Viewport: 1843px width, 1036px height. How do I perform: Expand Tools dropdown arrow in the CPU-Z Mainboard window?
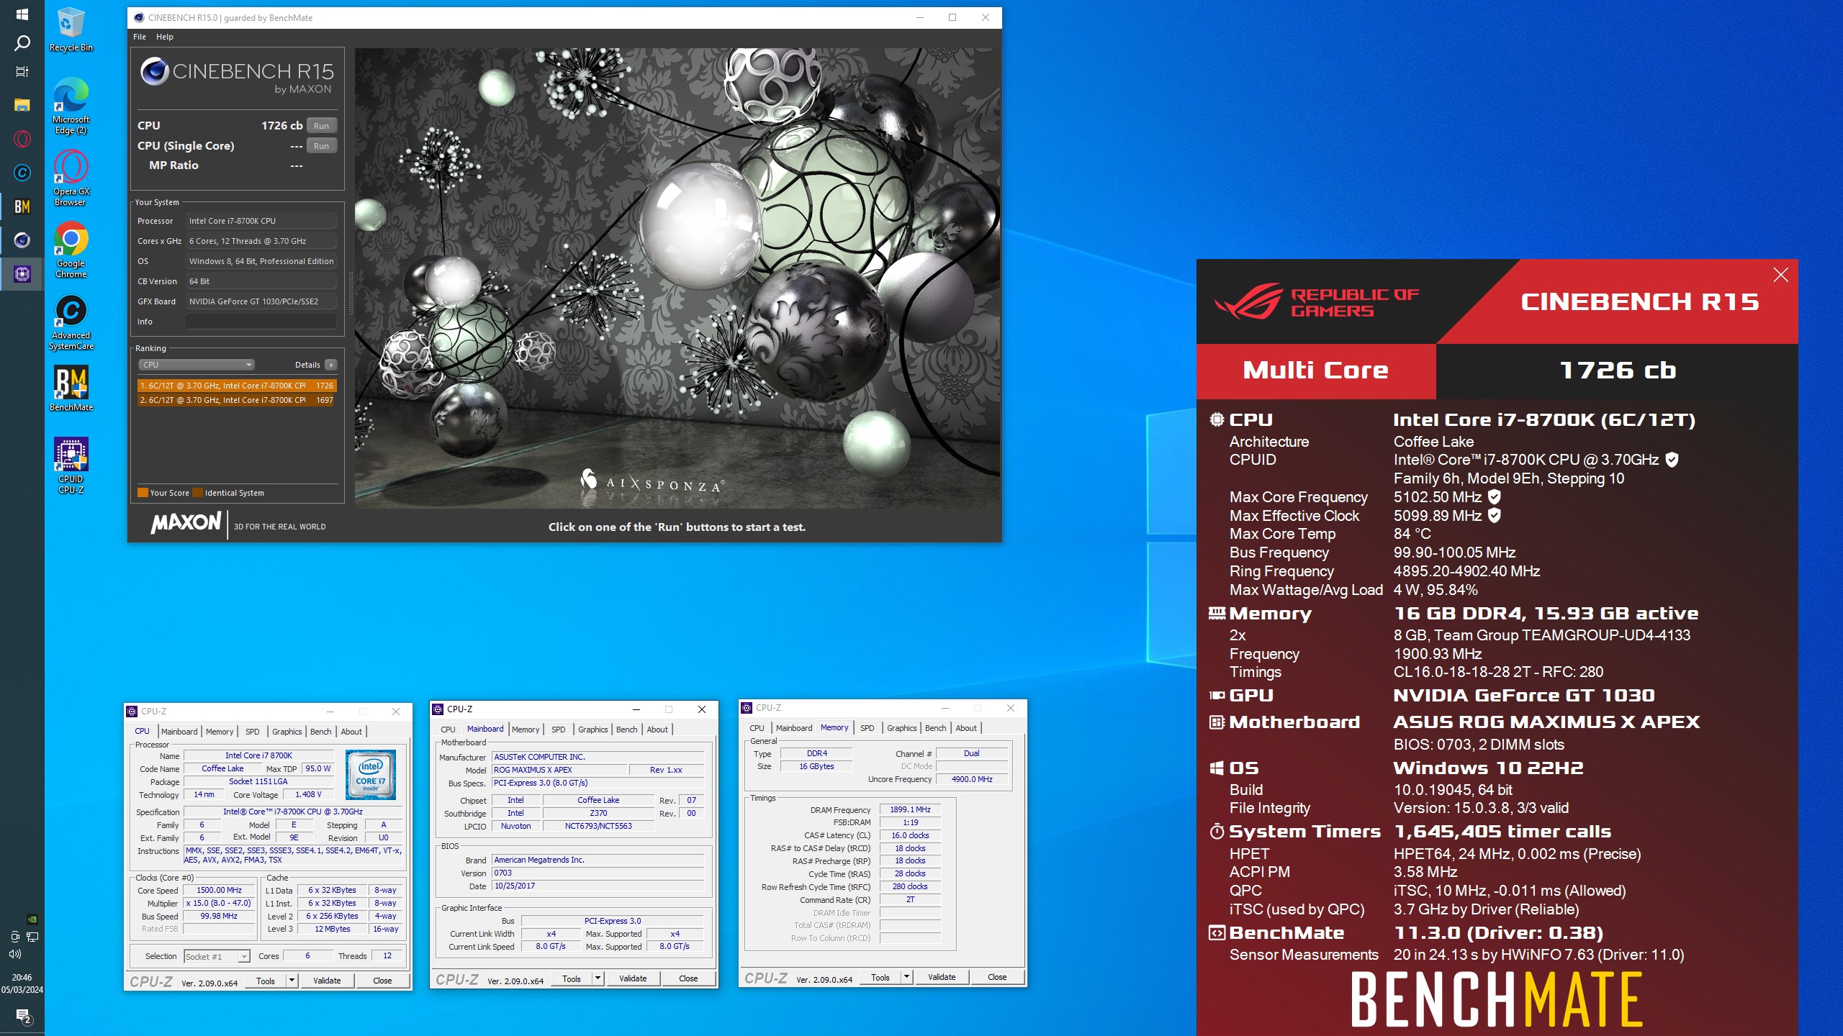coord(598,978)
